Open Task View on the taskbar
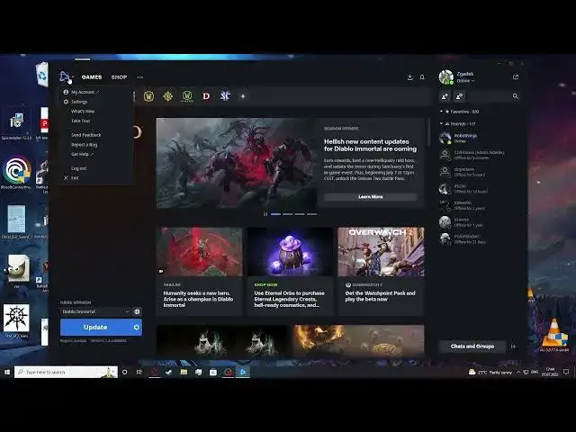The image size is (576, 432). [x=139, y=372]
